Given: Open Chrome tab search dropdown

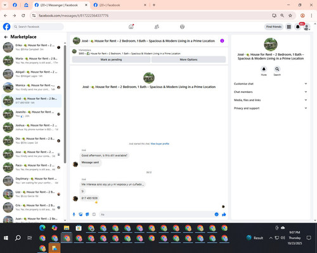Looking at the screenshot, I should tap(4, 5).
